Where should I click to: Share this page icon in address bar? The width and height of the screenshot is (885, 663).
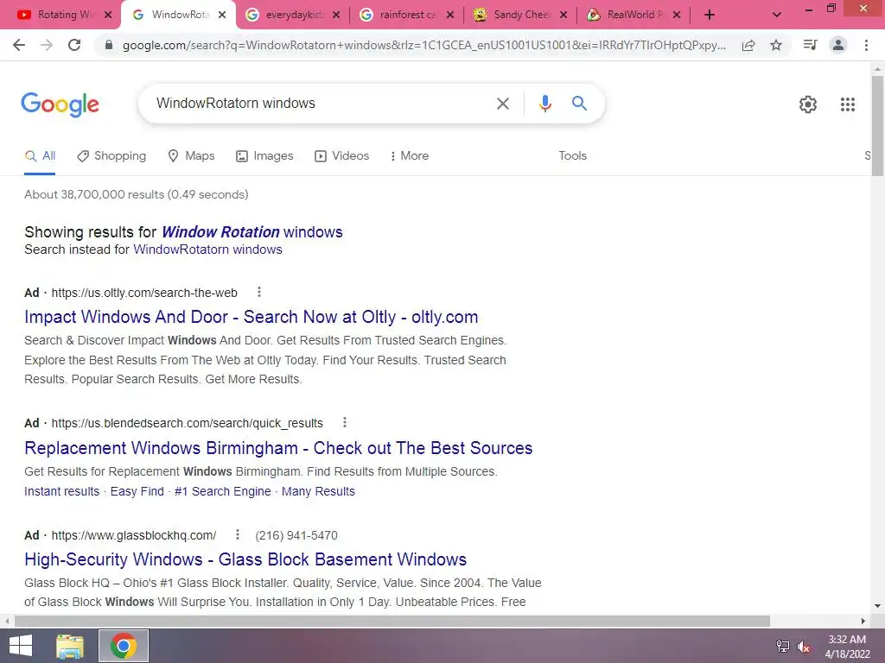click(748, 45)
